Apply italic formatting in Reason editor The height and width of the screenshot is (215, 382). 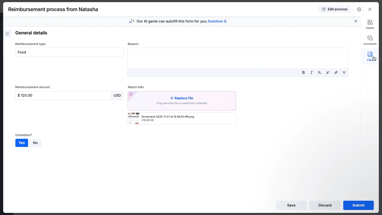coord(311,73)
